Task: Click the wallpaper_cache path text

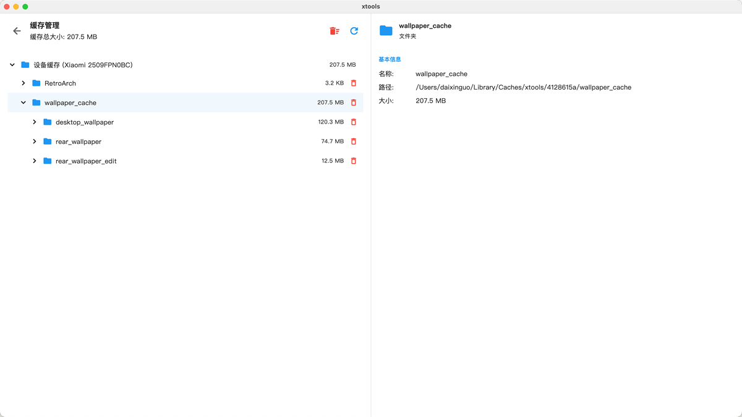Action: [x=523, y=88]
